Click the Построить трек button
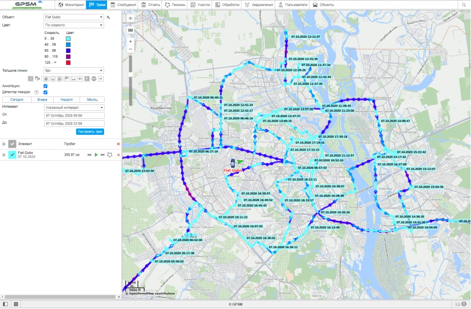The height and width of the screenshot is (309, 471). tap(90, 132)
